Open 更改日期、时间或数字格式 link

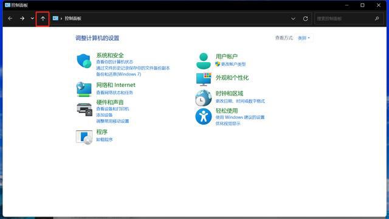pos(240,101)
